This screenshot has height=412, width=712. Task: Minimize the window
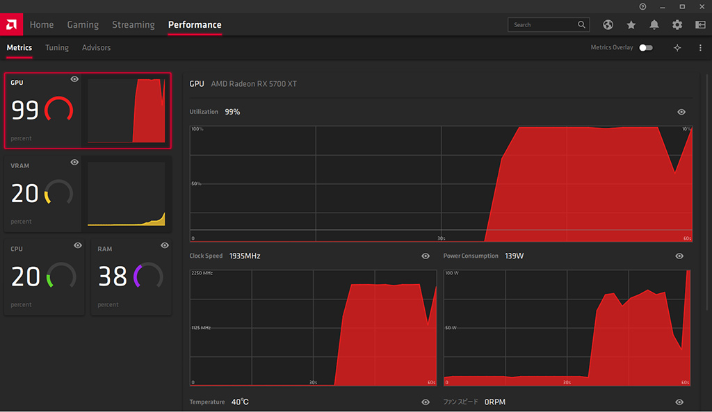pos(663,7)
